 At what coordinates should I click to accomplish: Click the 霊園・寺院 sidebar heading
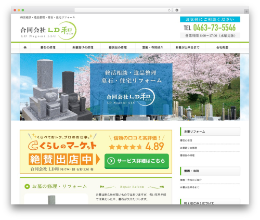point(210,171)
